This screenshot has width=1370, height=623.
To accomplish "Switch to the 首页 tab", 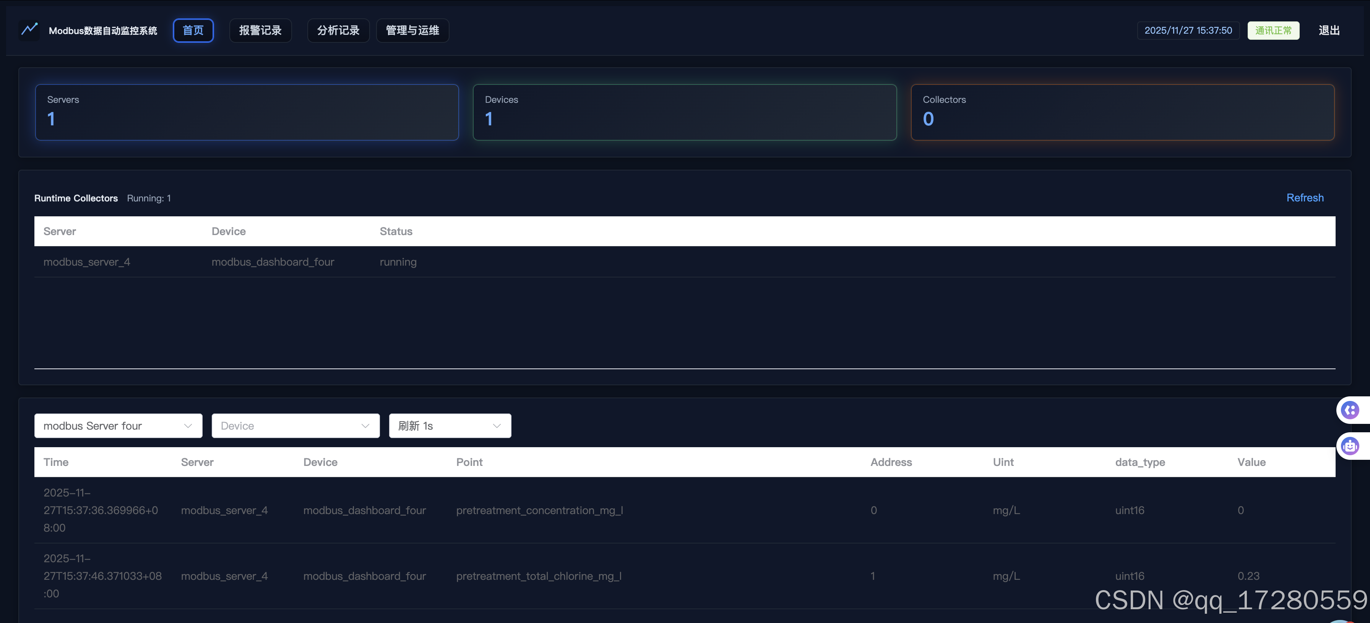I will coord(193,30).
